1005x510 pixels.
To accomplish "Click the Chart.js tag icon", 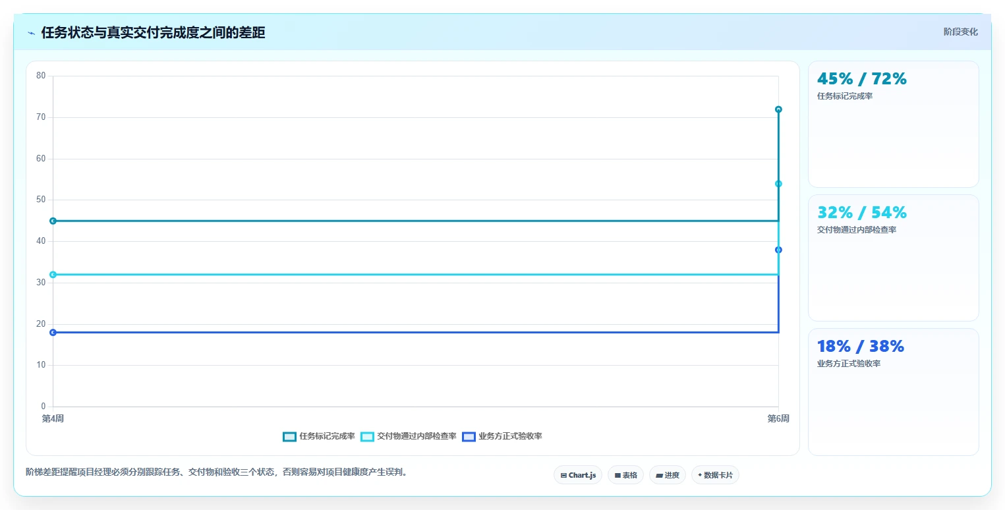I will click(563, 475).
